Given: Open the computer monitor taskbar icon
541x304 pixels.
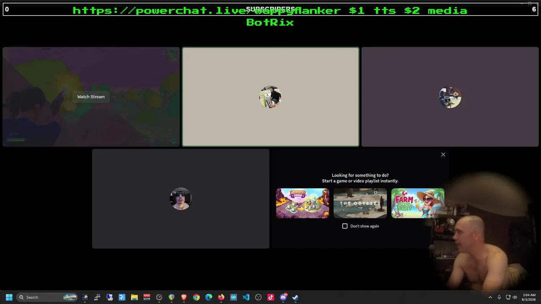Looking at the screenshot, I should coord(109,297).
